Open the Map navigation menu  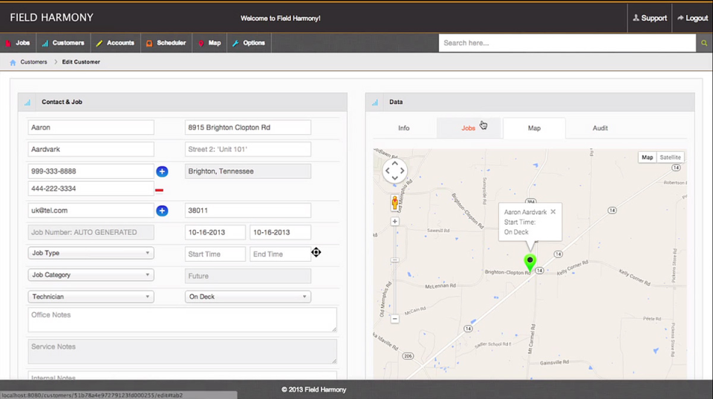tap(209, 43)
